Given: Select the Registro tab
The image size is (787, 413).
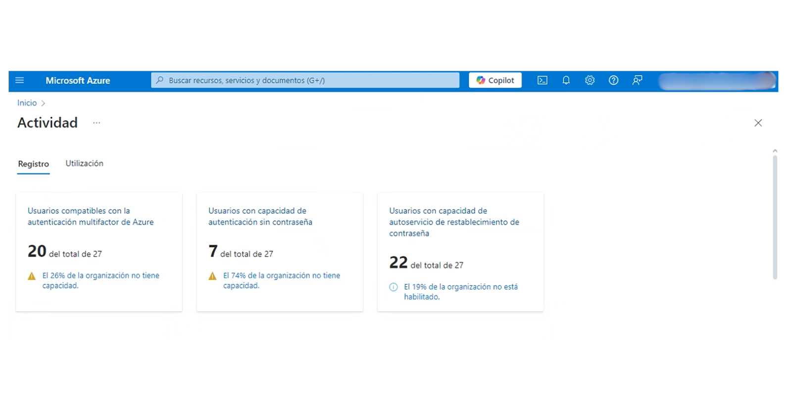Looking at the screenshot, I should (34, 164).
